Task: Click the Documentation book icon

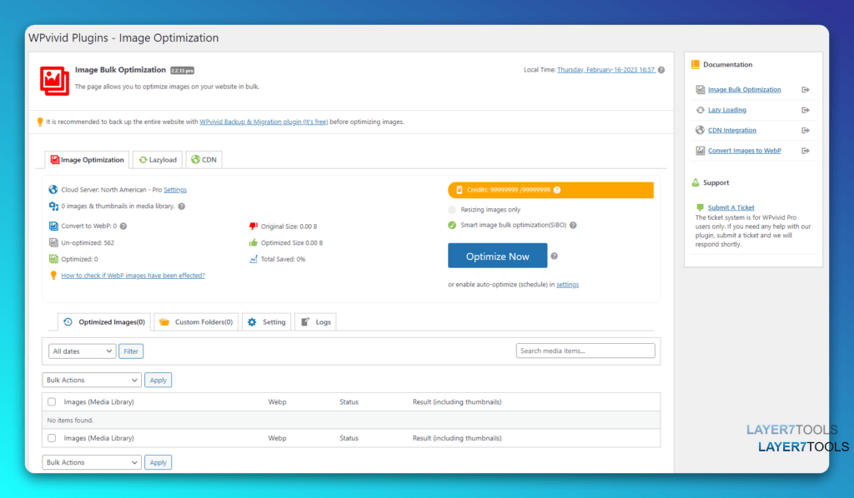Action: pyautogui.click(x=696, y=64)
